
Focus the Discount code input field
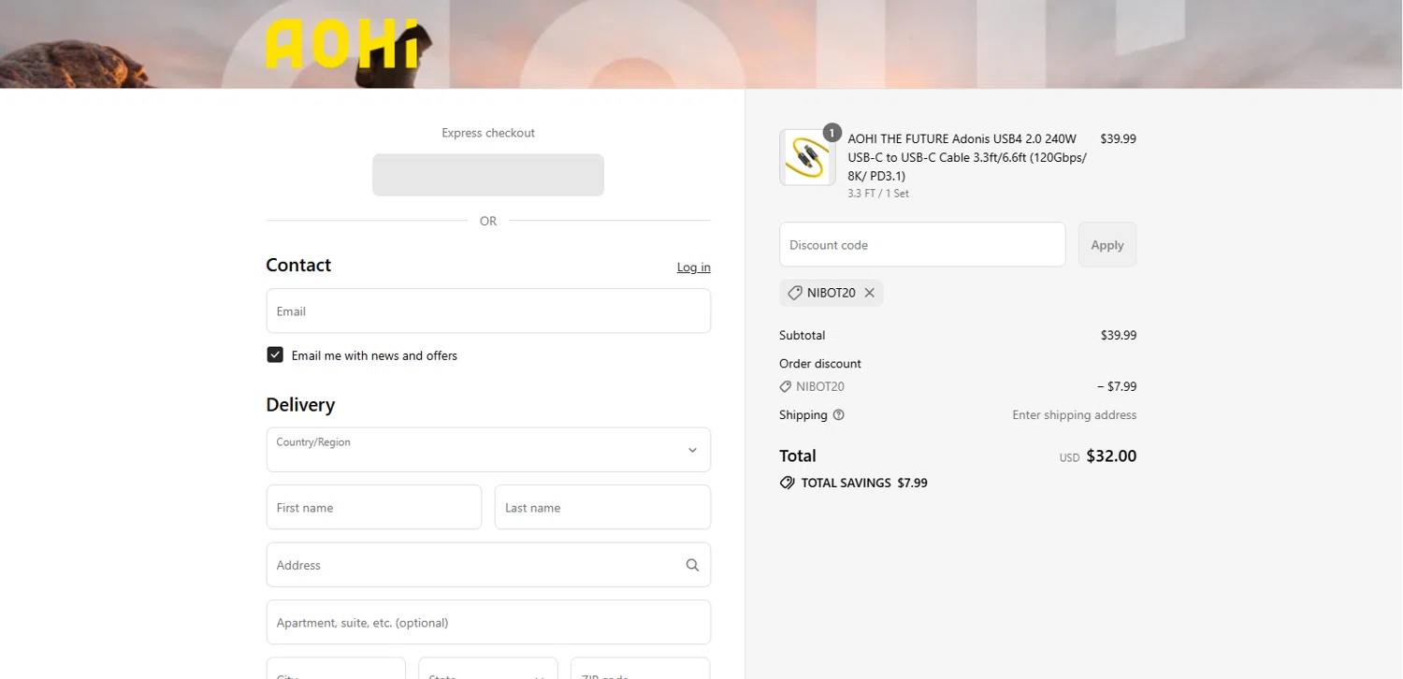[922, 245]
